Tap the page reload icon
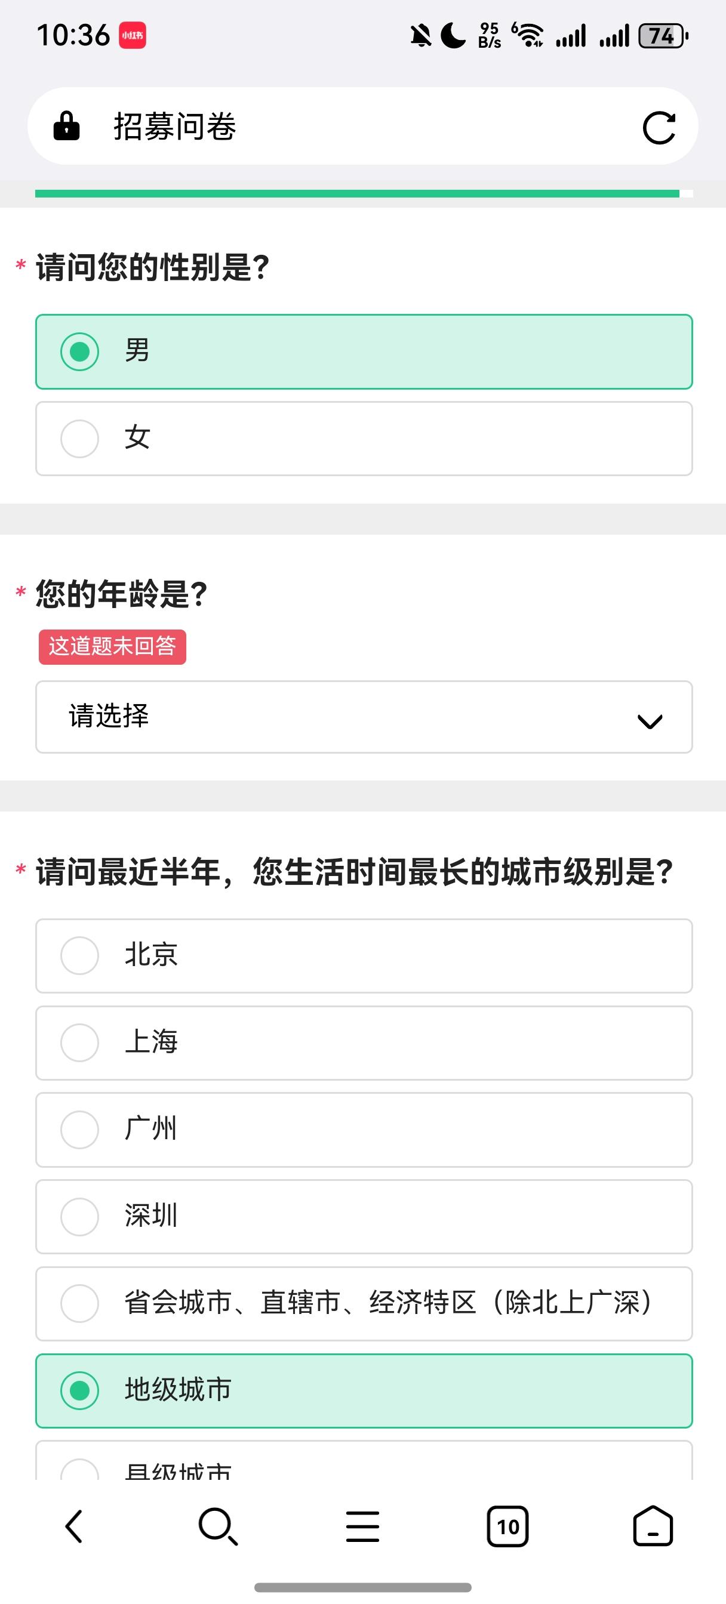 [x=658, y=128]
